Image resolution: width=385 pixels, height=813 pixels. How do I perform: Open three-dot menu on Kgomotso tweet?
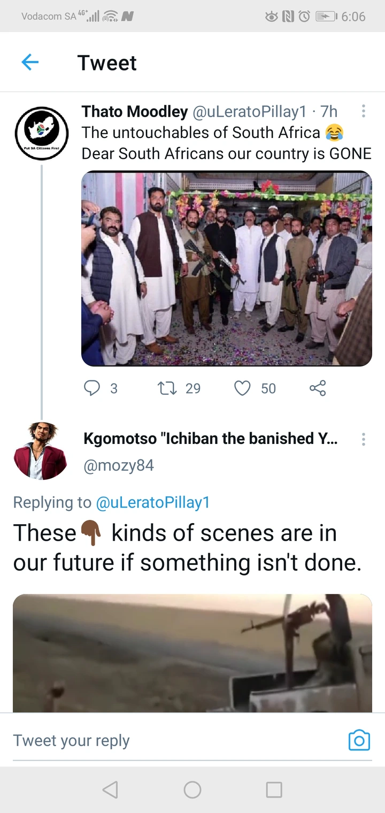pos(364,439)
